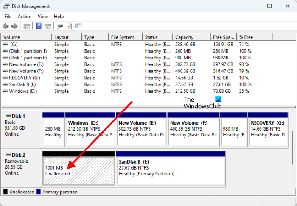The image size is (297, 206).
Task: Click the drive icon beside (C:) volume
Action: 5,44
